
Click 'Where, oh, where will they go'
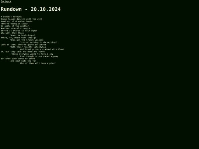click(x=18, y=38)
